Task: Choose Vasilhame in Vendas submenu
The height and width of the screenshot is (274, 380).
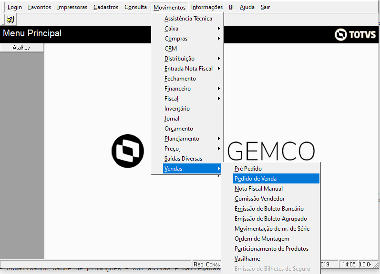Action: tap(276, 259)
